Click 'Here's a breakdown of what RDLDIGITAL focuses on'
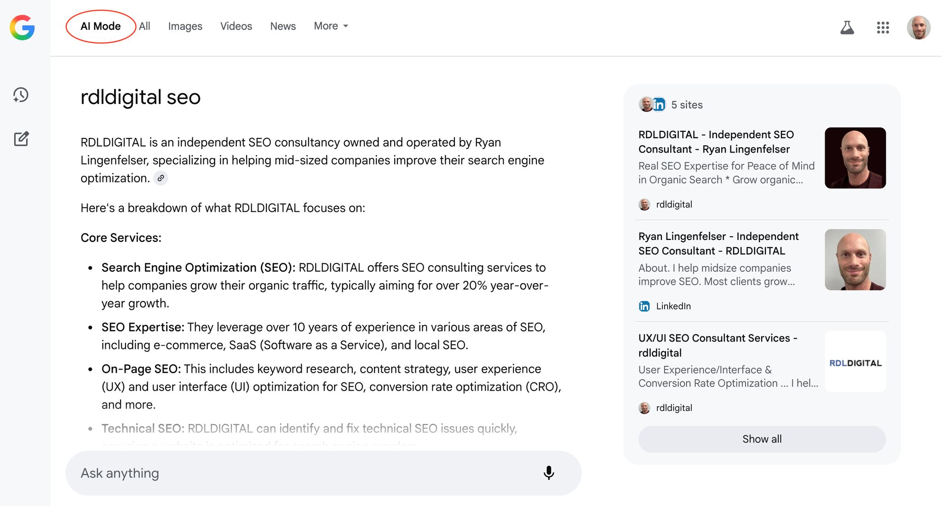 point(223,208)
